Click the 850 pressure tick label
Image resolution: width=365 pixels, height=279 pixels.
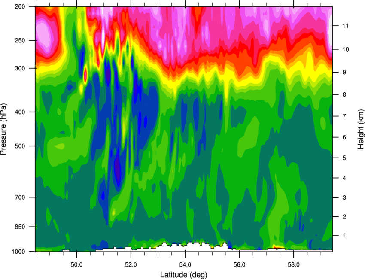coord(20,227)
